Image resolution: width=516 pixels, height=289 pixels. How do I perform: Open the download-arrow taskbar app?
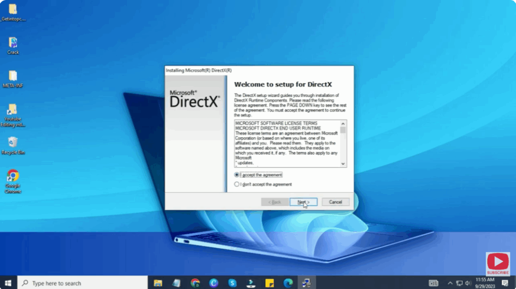[x=251, y=283]
